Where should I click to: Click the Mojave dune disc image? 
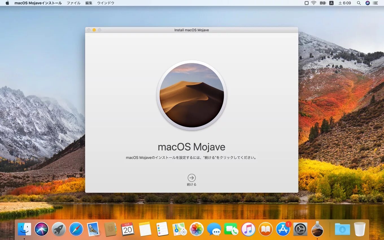(x=192, y=95)
